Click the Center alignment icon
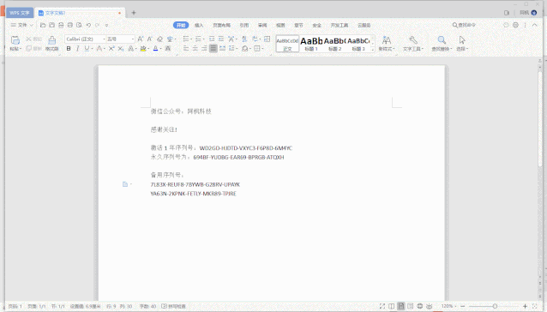 [x=195, y=49]
